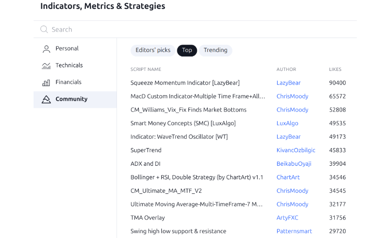Switch to Editors' picks tab

(x=153, y=50)
